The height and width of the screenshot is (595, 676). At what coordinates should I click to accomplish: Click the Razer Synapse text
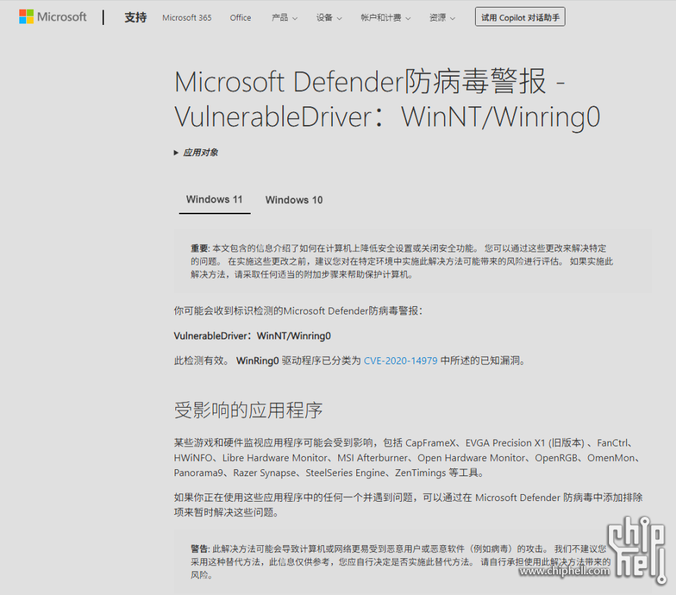264,473
